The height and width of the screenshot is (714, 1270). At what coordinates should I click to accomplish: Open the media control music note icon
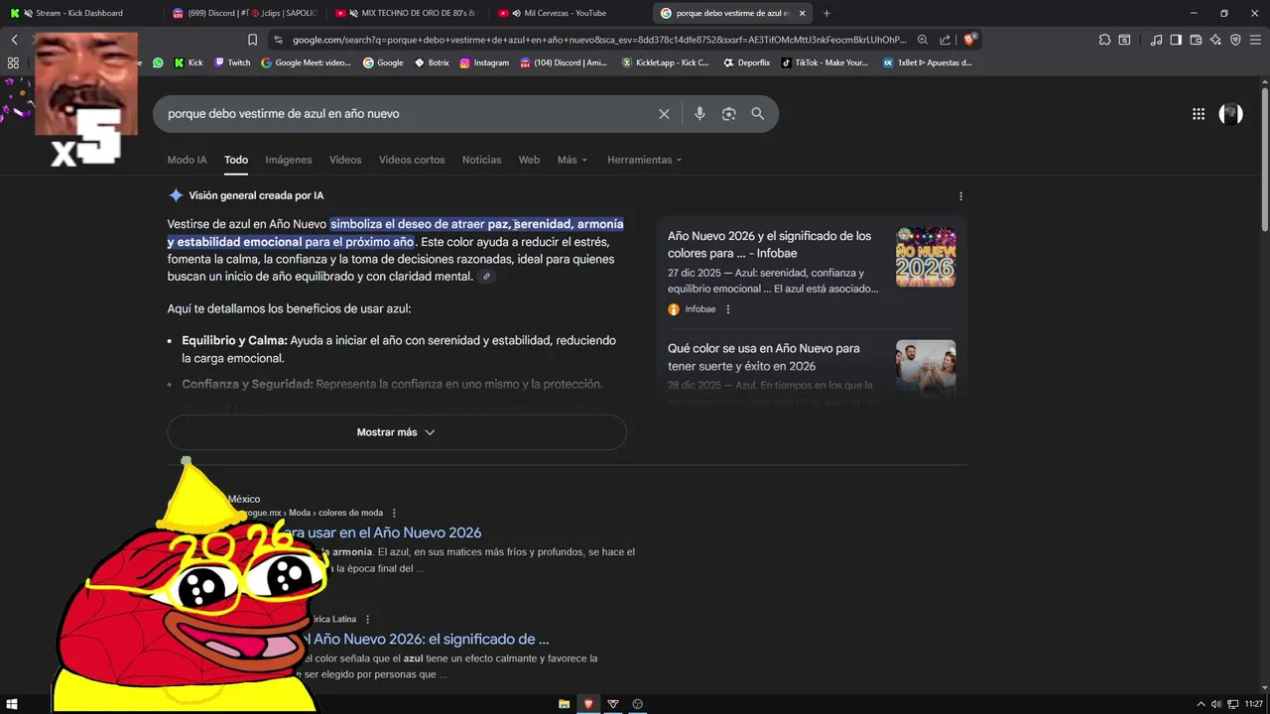1156,40
